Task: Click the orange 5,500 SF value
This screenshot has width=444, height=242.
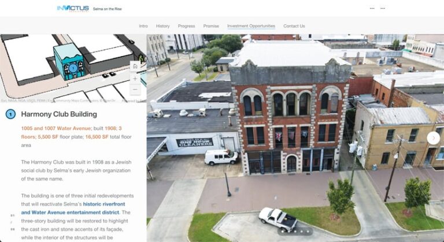Action: [x=48, y=137]
